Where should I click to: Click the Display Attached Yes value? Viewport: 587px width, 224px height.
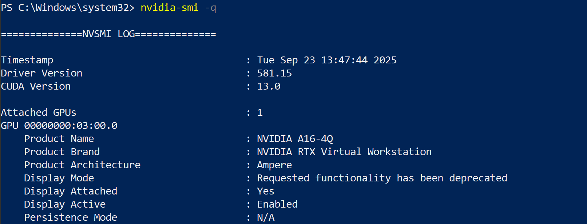[x=266, y=191]
